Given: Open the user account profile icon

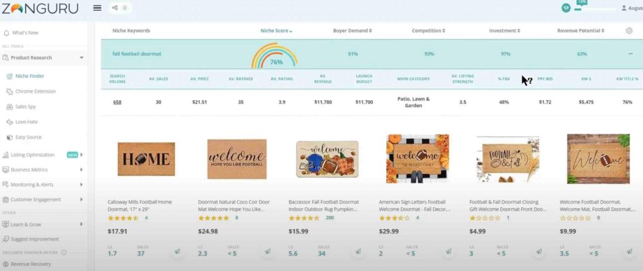Looking at the screenshot, I should click(x=624, y=7).
